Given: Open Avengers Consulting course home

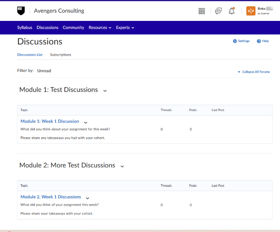Looking at the screenshot, I should 59,11.
